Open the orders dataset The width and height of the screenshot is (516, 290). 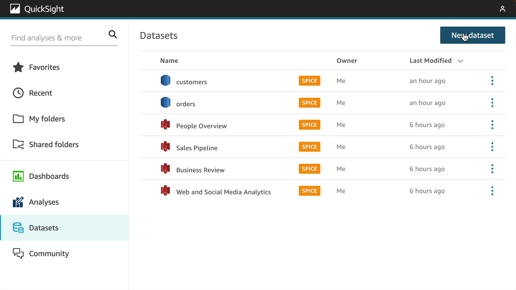tap(186, 104)
